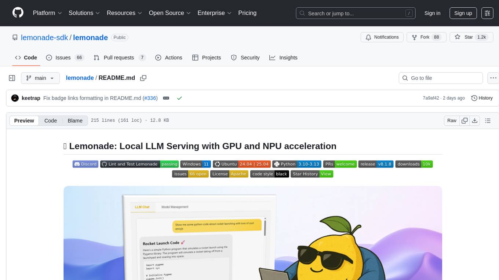The width and height of the screenshot is (499, 280).
Task: Open the Raw file view
Action: 452,121
